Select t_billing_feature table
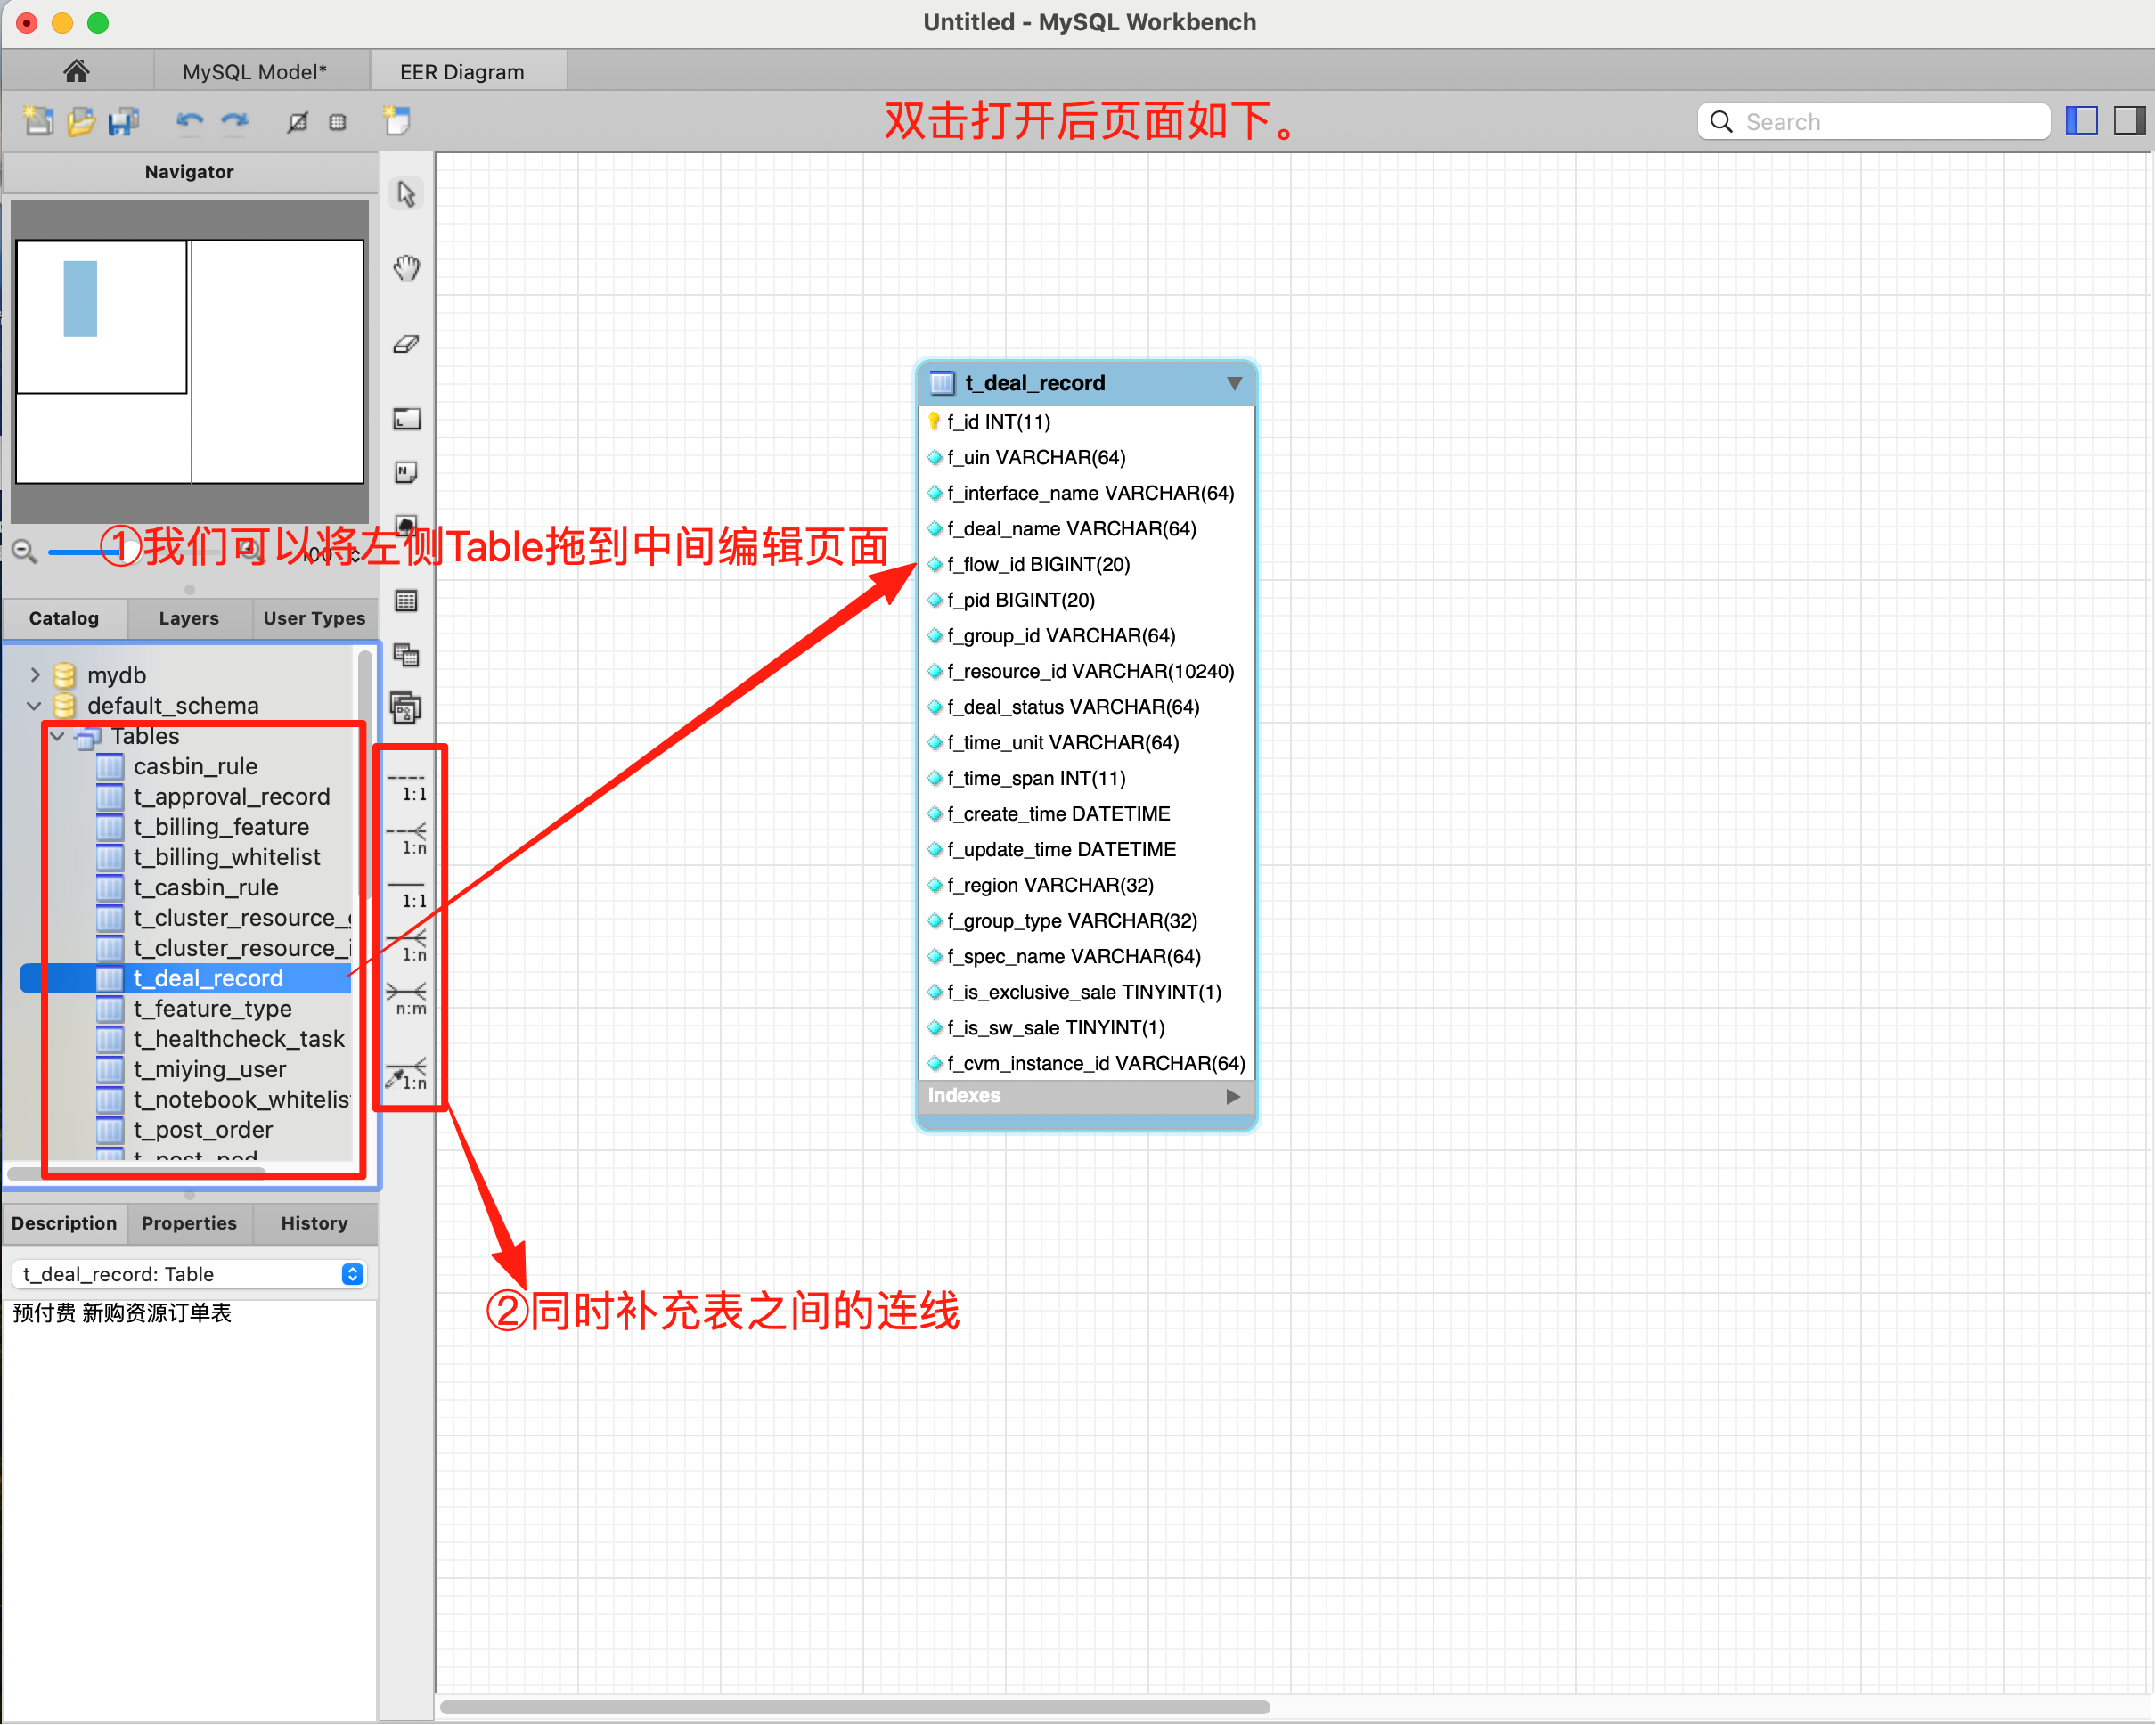Screen dimensions: 2156x1725 click(x=221, y=827)
